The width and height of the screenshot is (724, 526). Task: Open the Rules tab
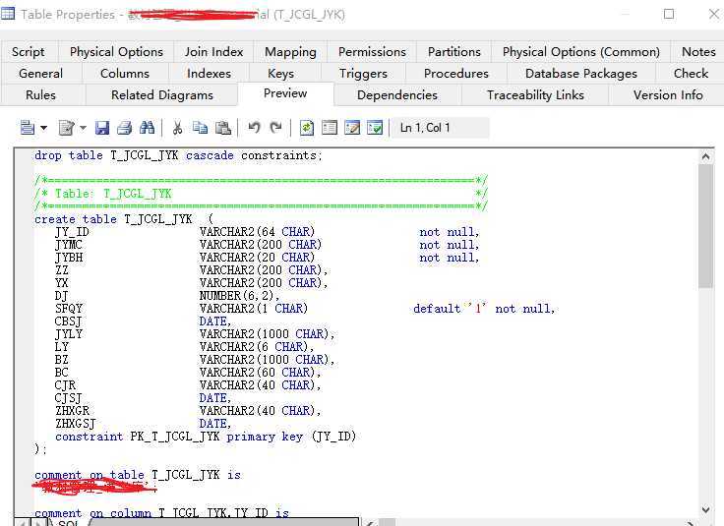pos(40,95)
